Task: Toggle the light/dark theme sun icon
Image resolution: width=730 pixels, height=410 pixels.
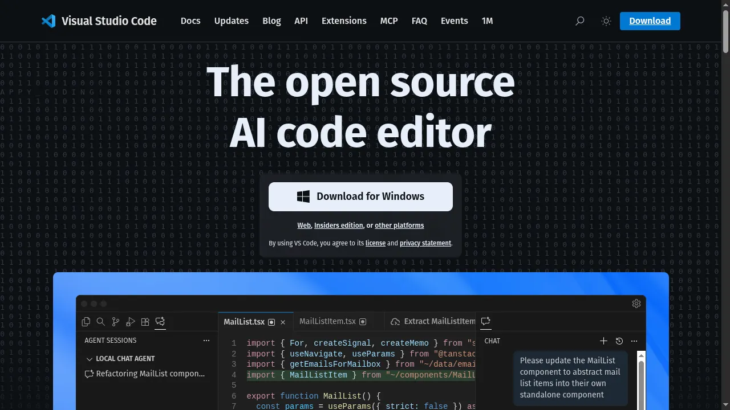Action: [x=606, y=20]
